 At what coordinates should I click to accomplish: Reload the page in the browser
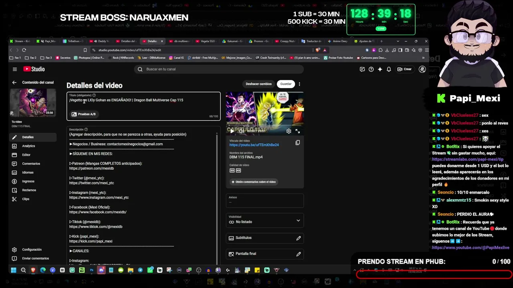pos(24,50)
